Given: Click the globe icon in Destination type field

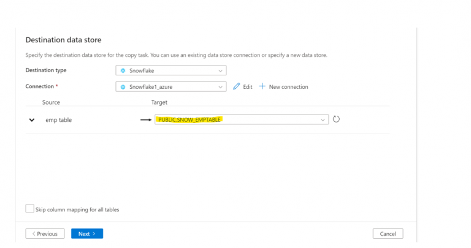Looking at the screenshot, I should coord(123,70).
